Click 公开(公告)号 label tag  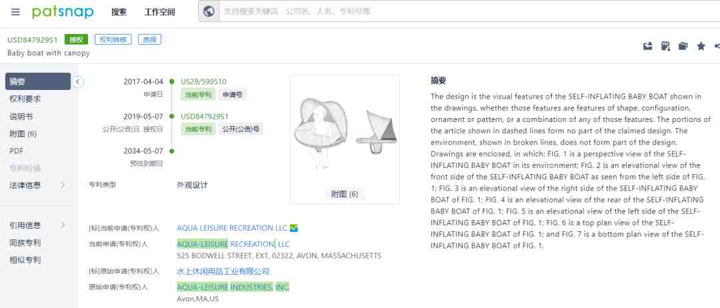[x=241, y=129]
